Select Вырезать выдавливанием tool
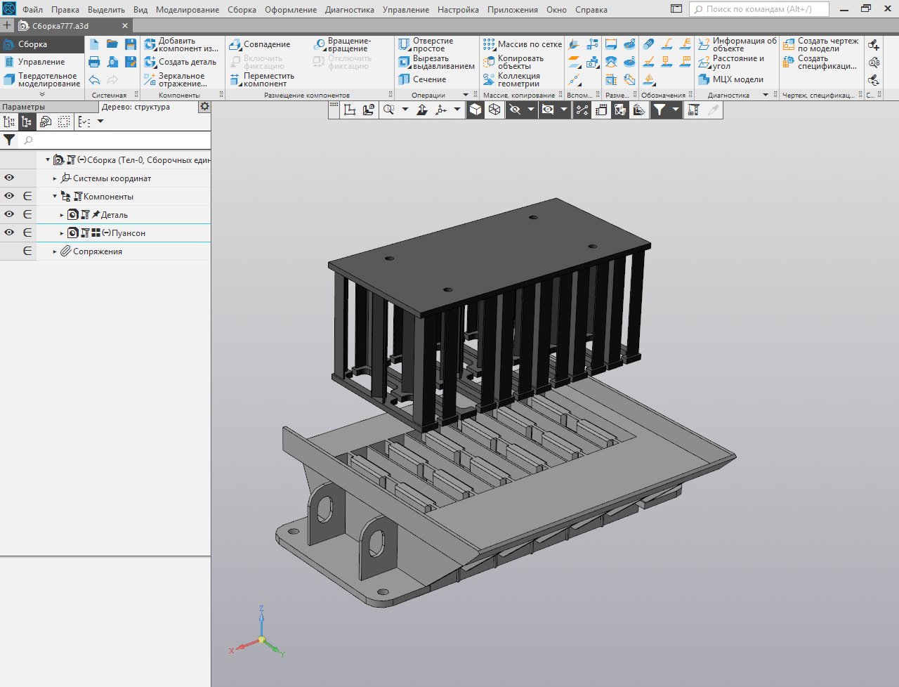 436,62
